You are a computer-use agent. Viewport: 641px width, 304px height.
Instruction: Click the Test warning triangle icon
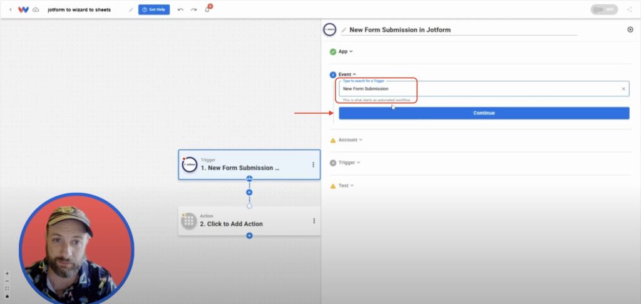click(333, 186)
